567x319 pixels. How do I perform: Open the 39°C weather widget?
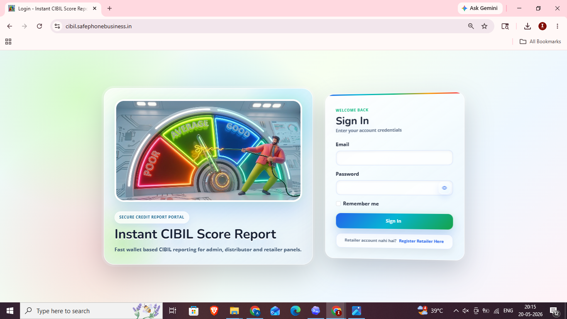click(x=430, y=310)
